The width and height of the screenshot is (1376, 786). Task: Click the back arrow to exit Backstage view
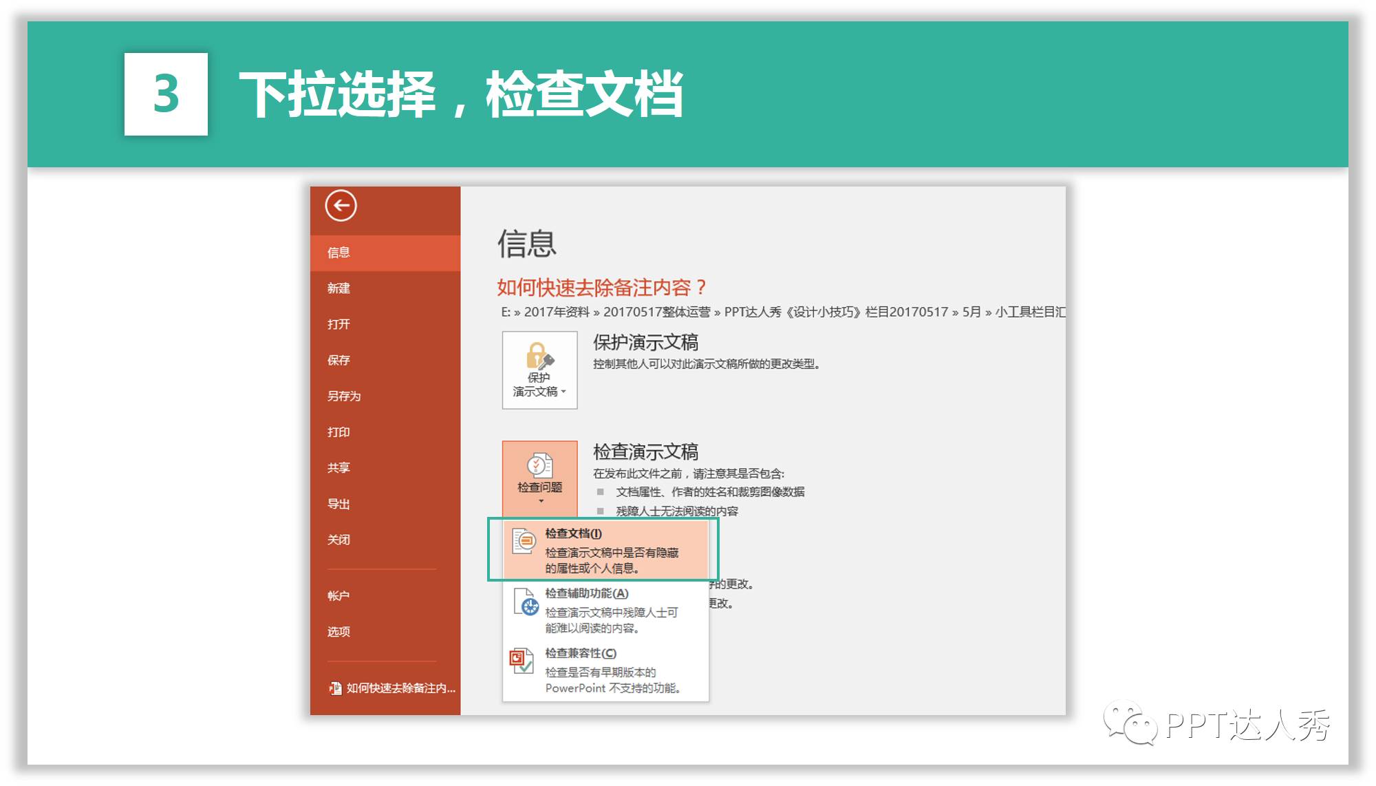click(342, 205)
